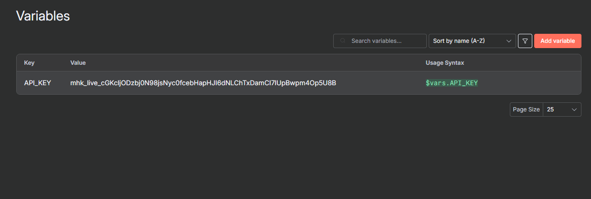The image size is (591, 199).
Task: Focus the Search variables input field
Action: click(380, 41)
